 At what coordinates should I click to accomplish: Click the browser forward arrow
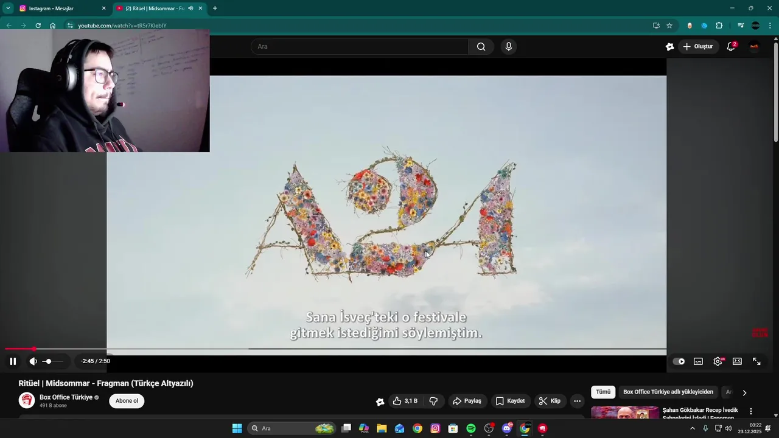coord(23,26)
